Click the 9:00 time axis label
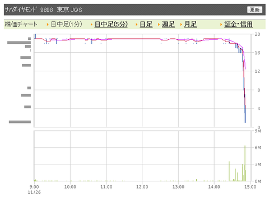This screenshot has width=269, height=206. click(34, 187)
